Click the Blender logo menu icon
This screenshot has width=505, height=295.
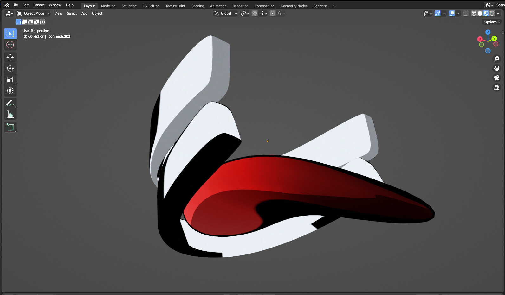click(7, 5)
